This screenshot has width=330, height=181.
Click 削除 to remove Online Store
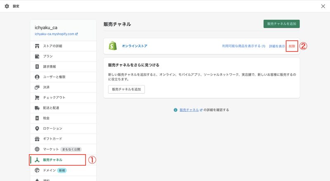click(x=292, y=46)
